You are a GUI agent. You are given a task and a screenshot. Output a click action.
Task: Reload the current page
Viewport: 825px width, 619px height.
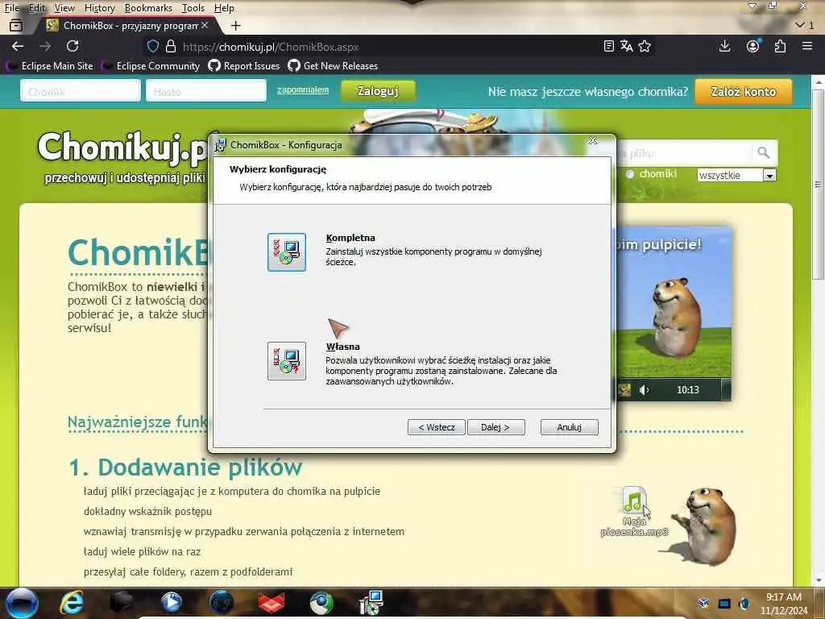coord(73,46)
